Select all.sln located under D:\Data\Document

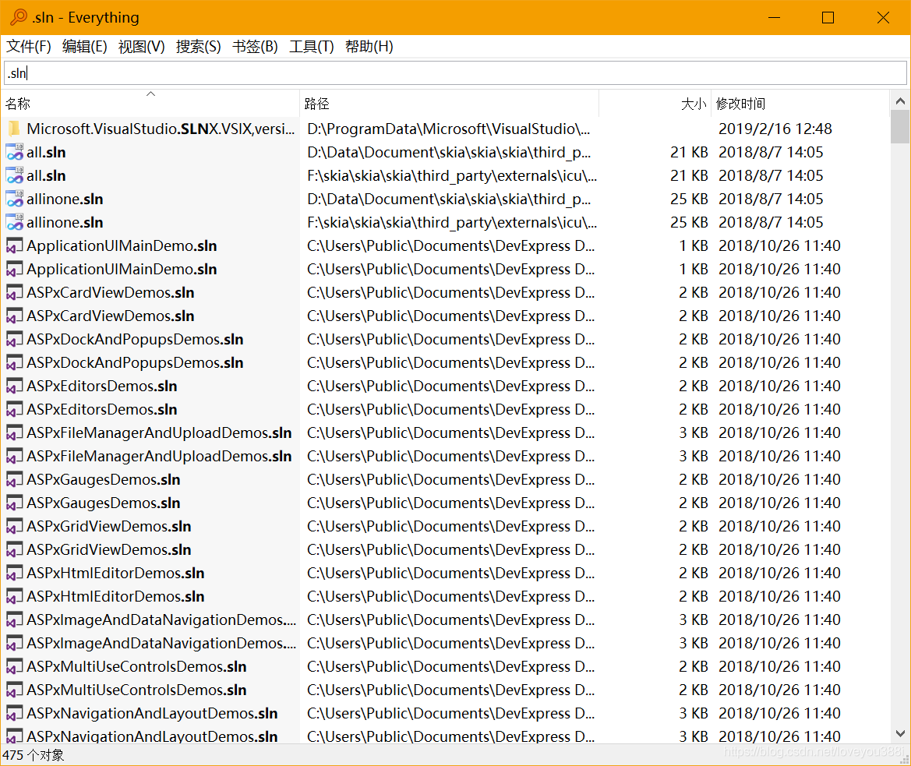[x=46, y=152]
